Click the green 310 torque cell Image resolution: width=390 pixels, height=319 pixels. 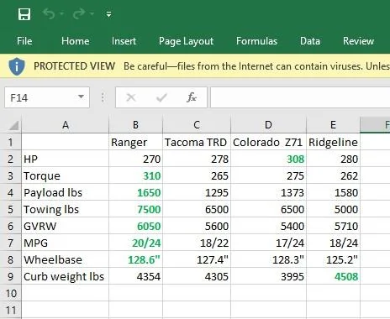pyautogui.click(x=135, y=175)
